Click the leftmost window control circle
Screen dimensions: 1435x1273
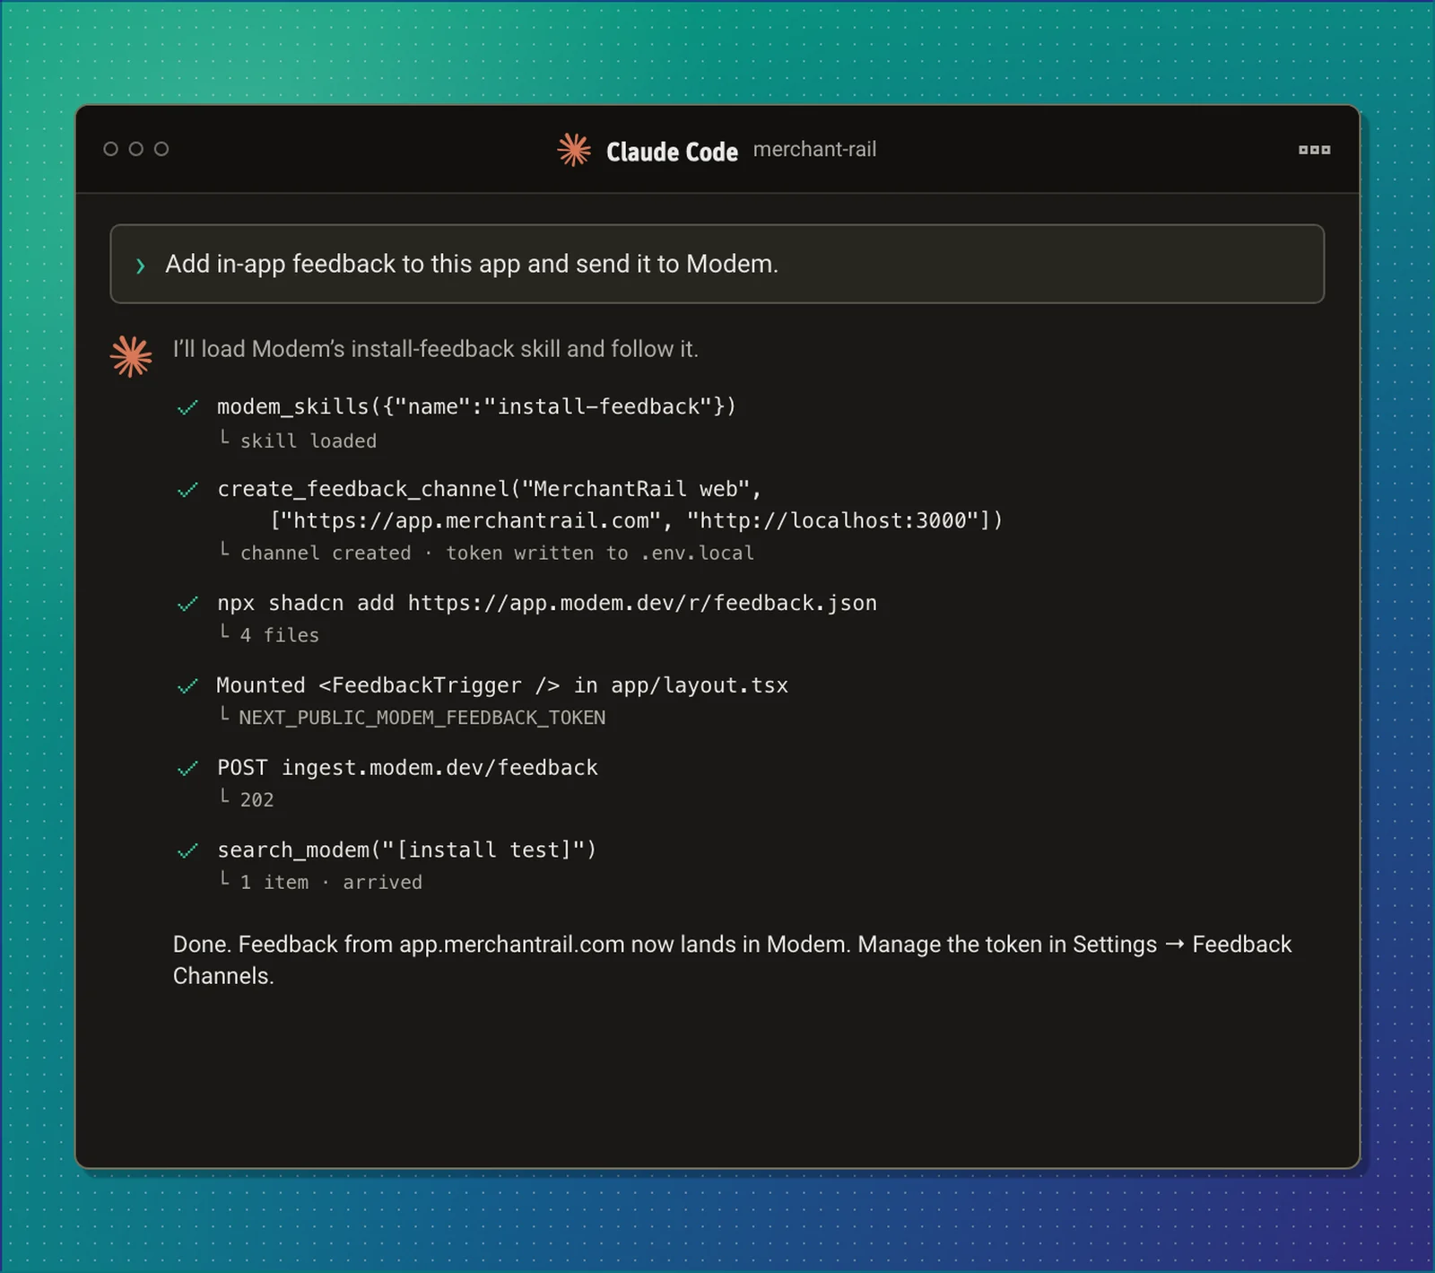(111, 149)
